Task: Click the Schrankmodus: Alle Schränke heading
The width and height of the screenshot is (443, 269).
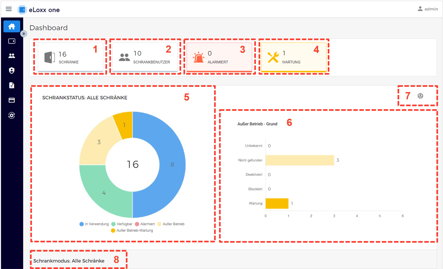Action: point(69,261)
